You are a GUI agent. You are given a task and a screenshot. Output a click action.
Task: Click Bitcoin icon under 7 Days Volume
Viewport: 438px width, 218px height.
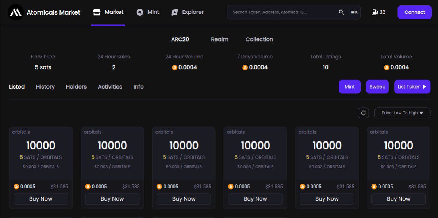pos(245,67)
